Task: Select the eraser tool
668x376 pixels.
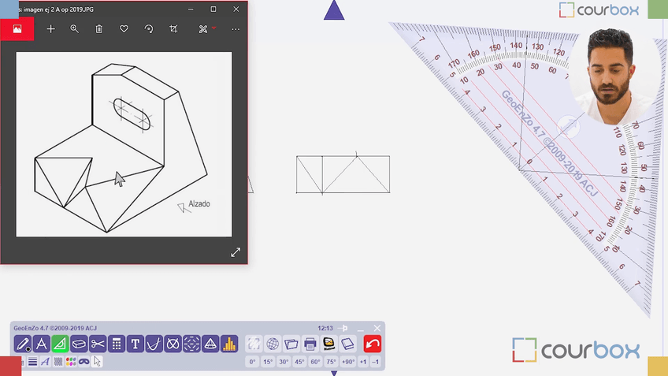Action: (x=79, y=344)
